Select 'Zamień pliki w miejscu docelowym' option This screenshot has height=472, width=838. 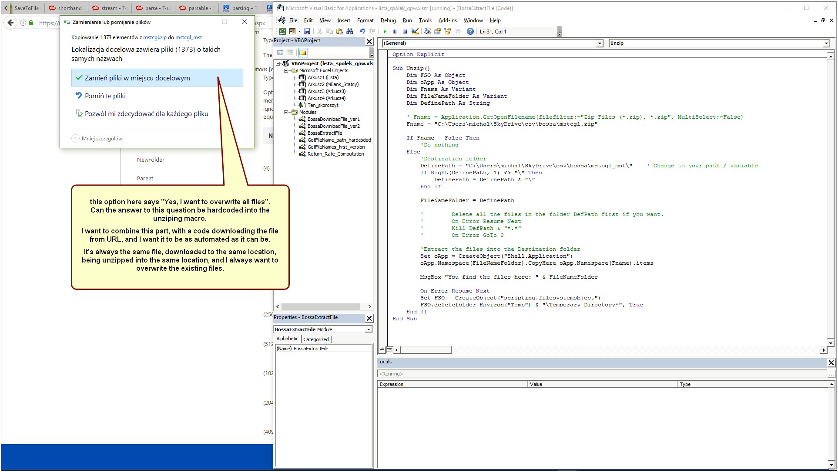click(x=137, y=78)
